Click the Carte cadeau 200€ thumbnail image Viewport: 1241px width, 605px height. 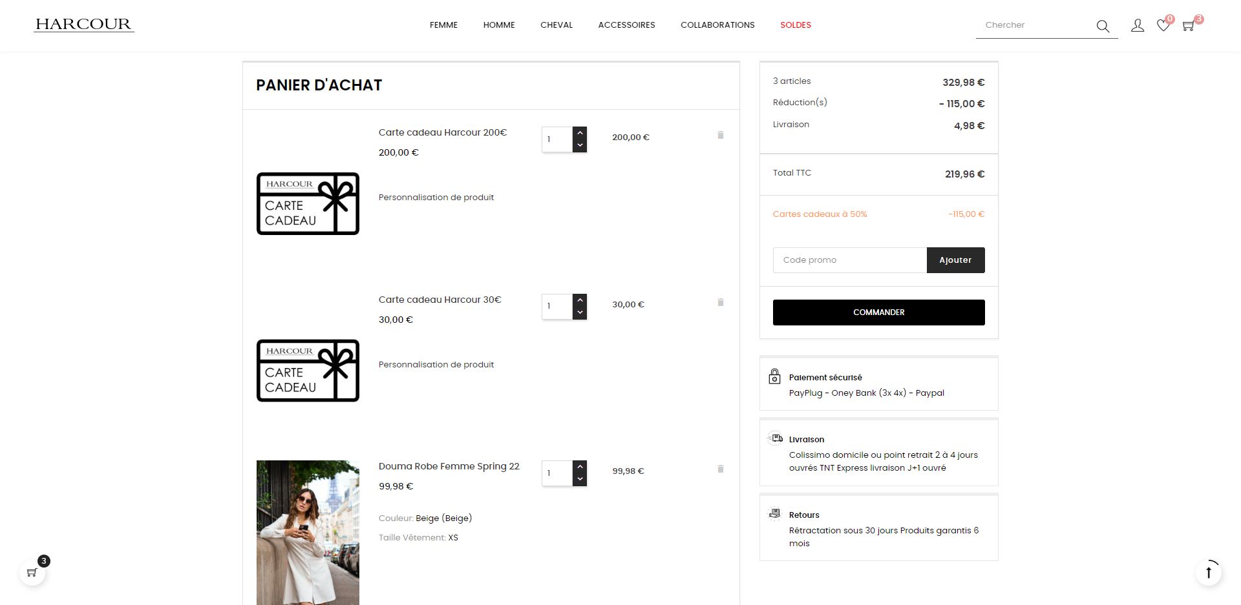[308, 203]
